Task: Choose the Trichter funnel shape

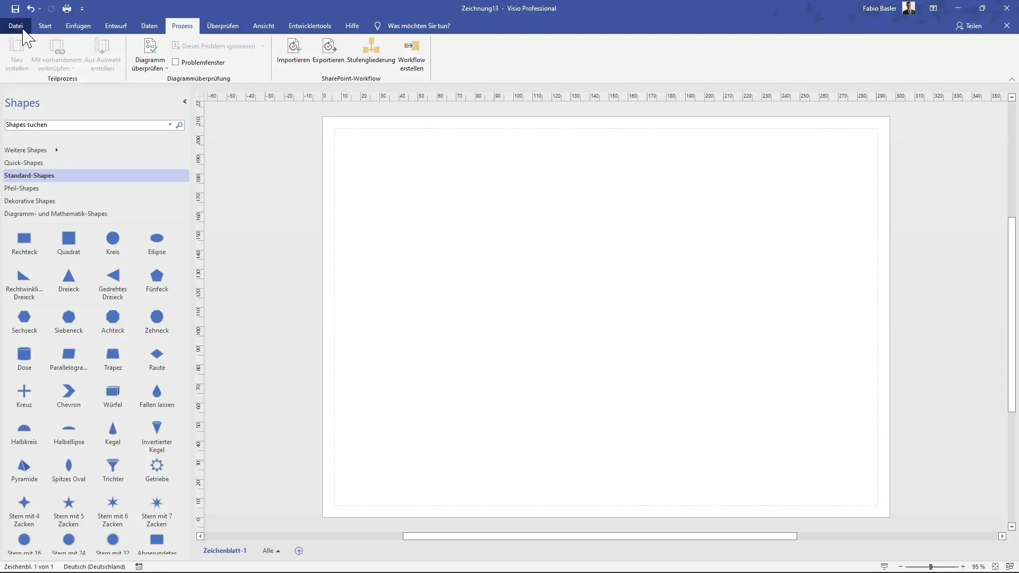Action: [113, 471]
